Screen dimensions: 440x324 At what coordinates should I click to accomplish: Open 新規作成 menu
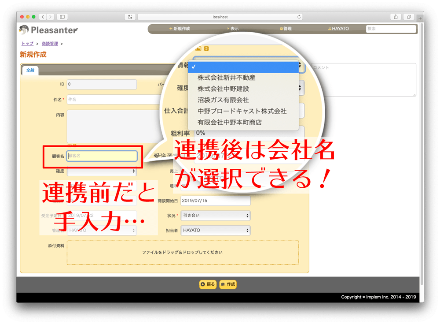point(180,29)
